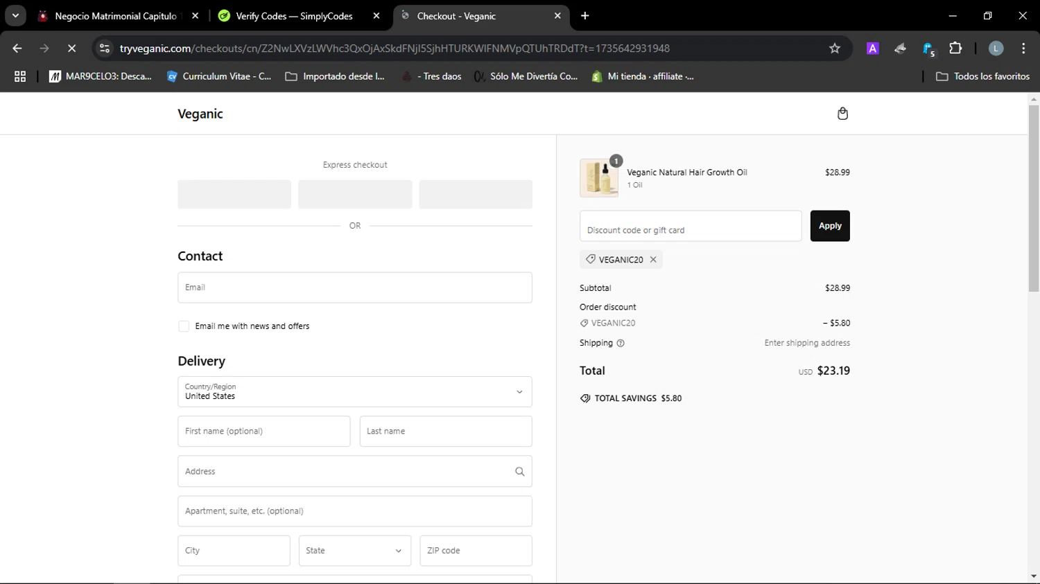Open the Chrome profile avatar

click(996, 48)
